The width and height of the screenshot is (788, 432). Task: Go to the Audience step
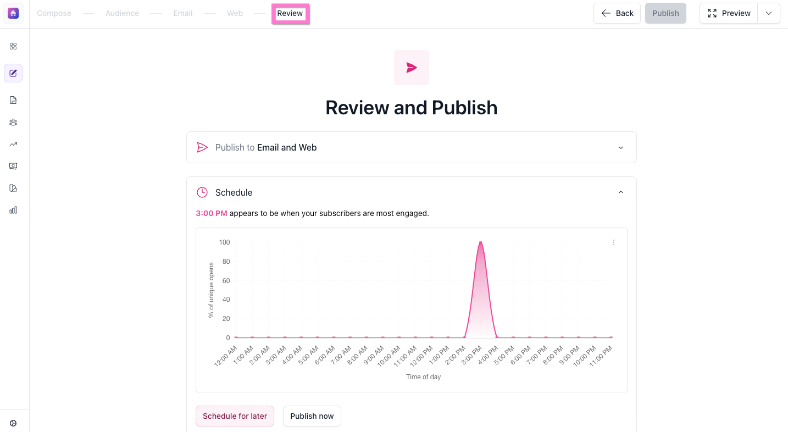tap(122, 13)
